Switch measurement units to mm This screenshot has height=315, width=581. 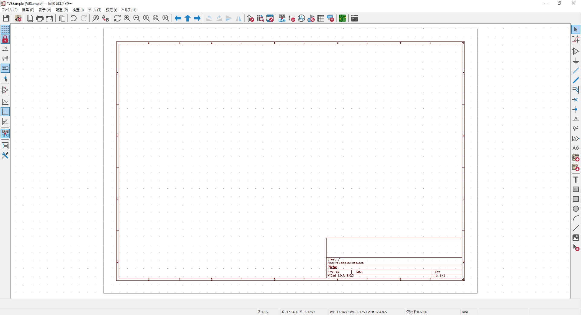pyautogui.click(x=5, y=68)
